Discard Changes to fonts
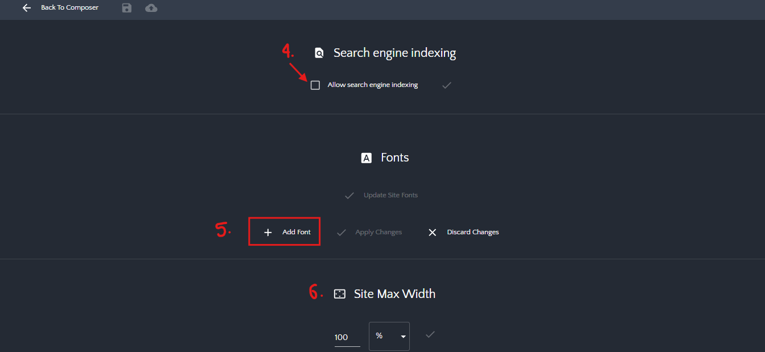 coord(463,232)
